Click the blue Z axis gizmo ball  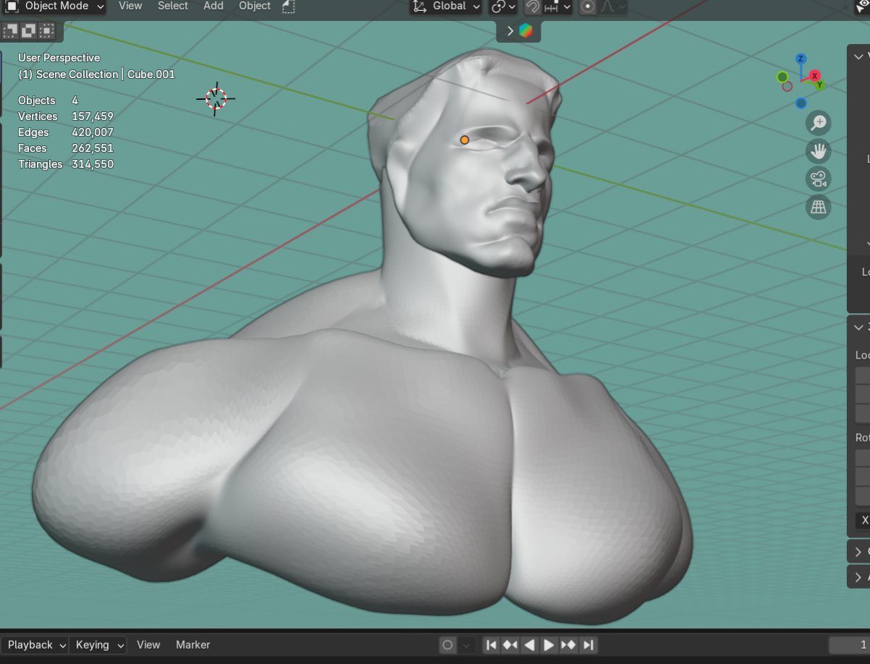(x=801, y=59)
